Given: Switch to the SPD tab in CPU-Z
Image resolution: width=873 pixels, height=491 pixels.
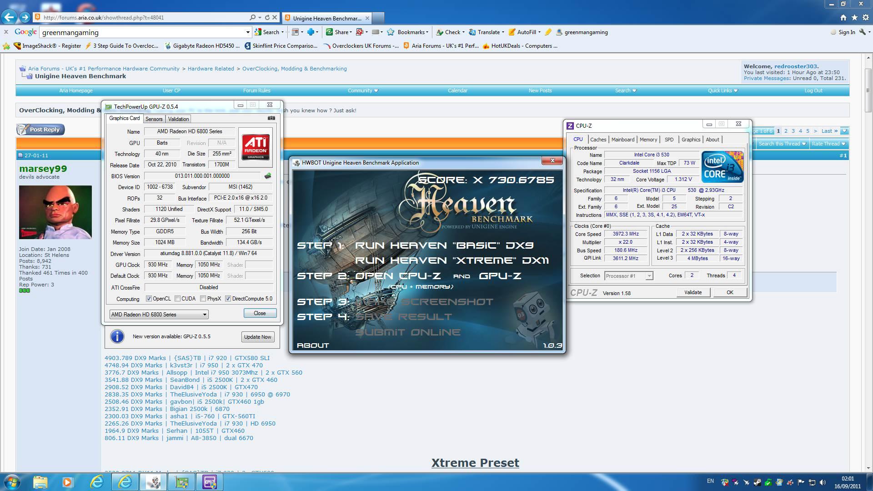Looking at the screenshot, I should point(669,140).
